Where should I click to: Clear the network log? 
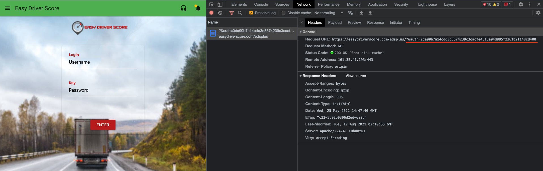click(x=220, y=13)
